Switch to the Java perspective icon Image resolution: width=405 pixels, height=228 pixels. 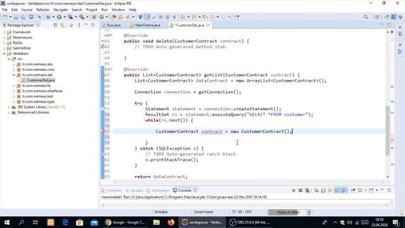(393, 17)
